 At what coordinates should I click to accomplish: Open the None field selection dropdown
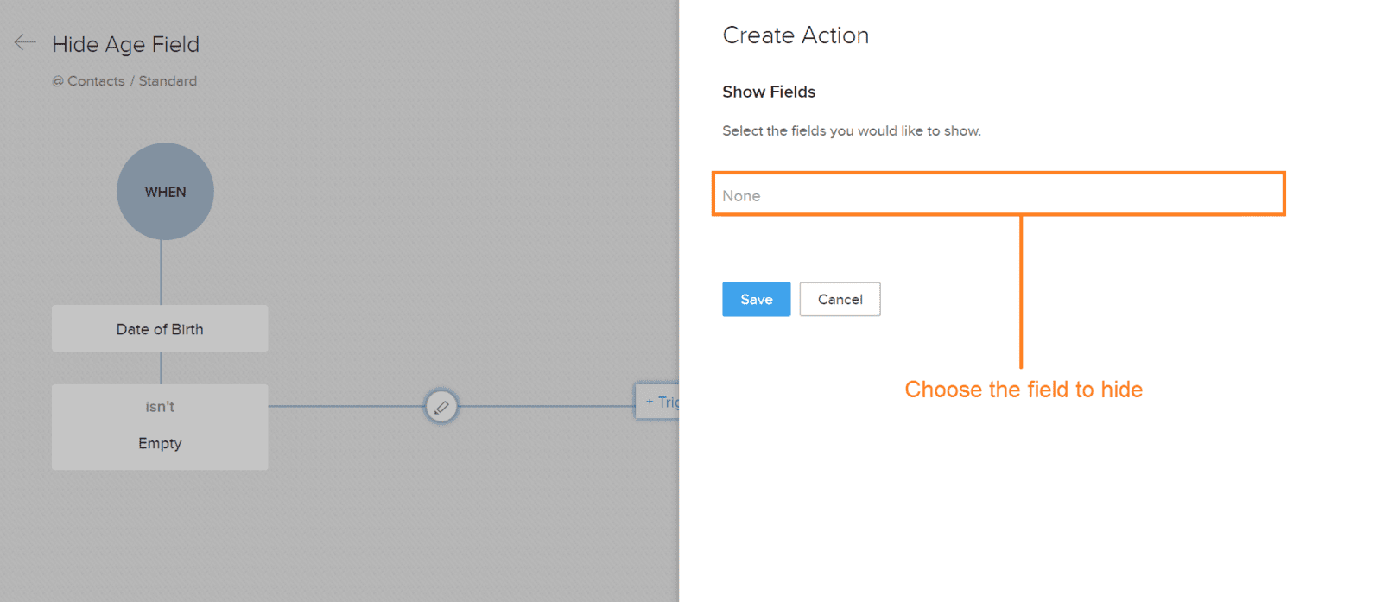[x=998, y=194]
